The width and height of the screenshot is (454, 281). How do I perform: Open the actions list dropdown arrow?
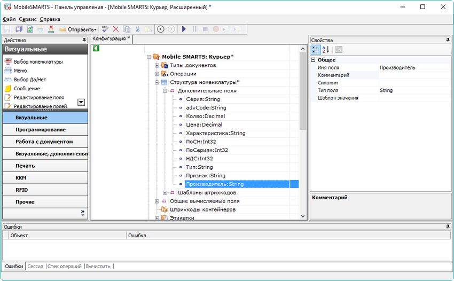(81, 102)
